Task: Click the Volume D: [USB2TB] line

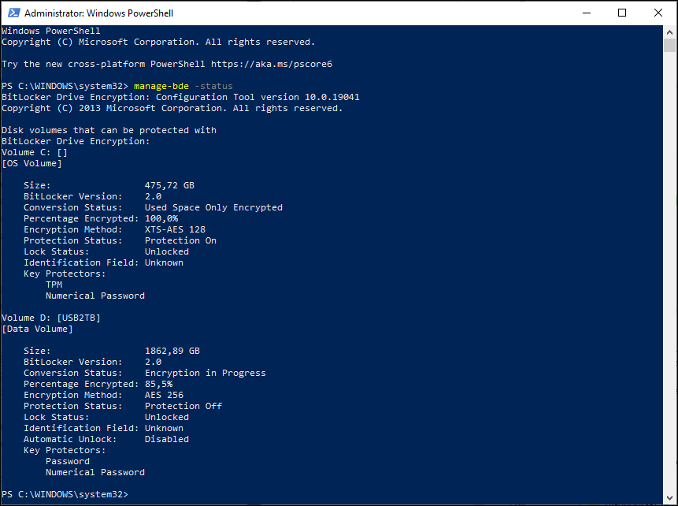Action: 51,318
